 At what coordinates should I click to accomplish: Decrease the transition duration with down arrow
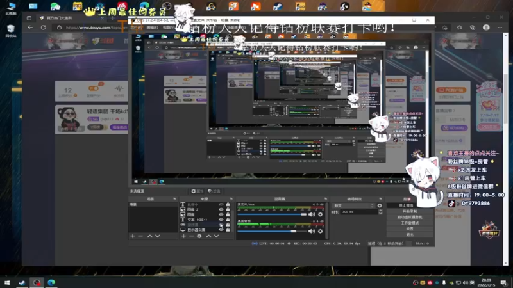pyautogui.click(x=380, y=214)
